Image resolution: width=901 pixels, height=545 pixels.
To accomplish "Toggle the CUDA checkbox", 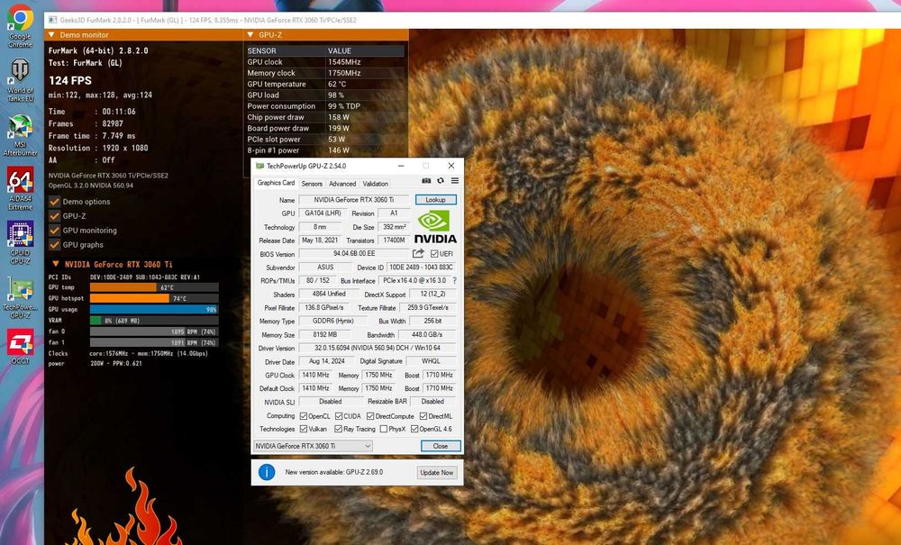I will [x=339, y=416].
